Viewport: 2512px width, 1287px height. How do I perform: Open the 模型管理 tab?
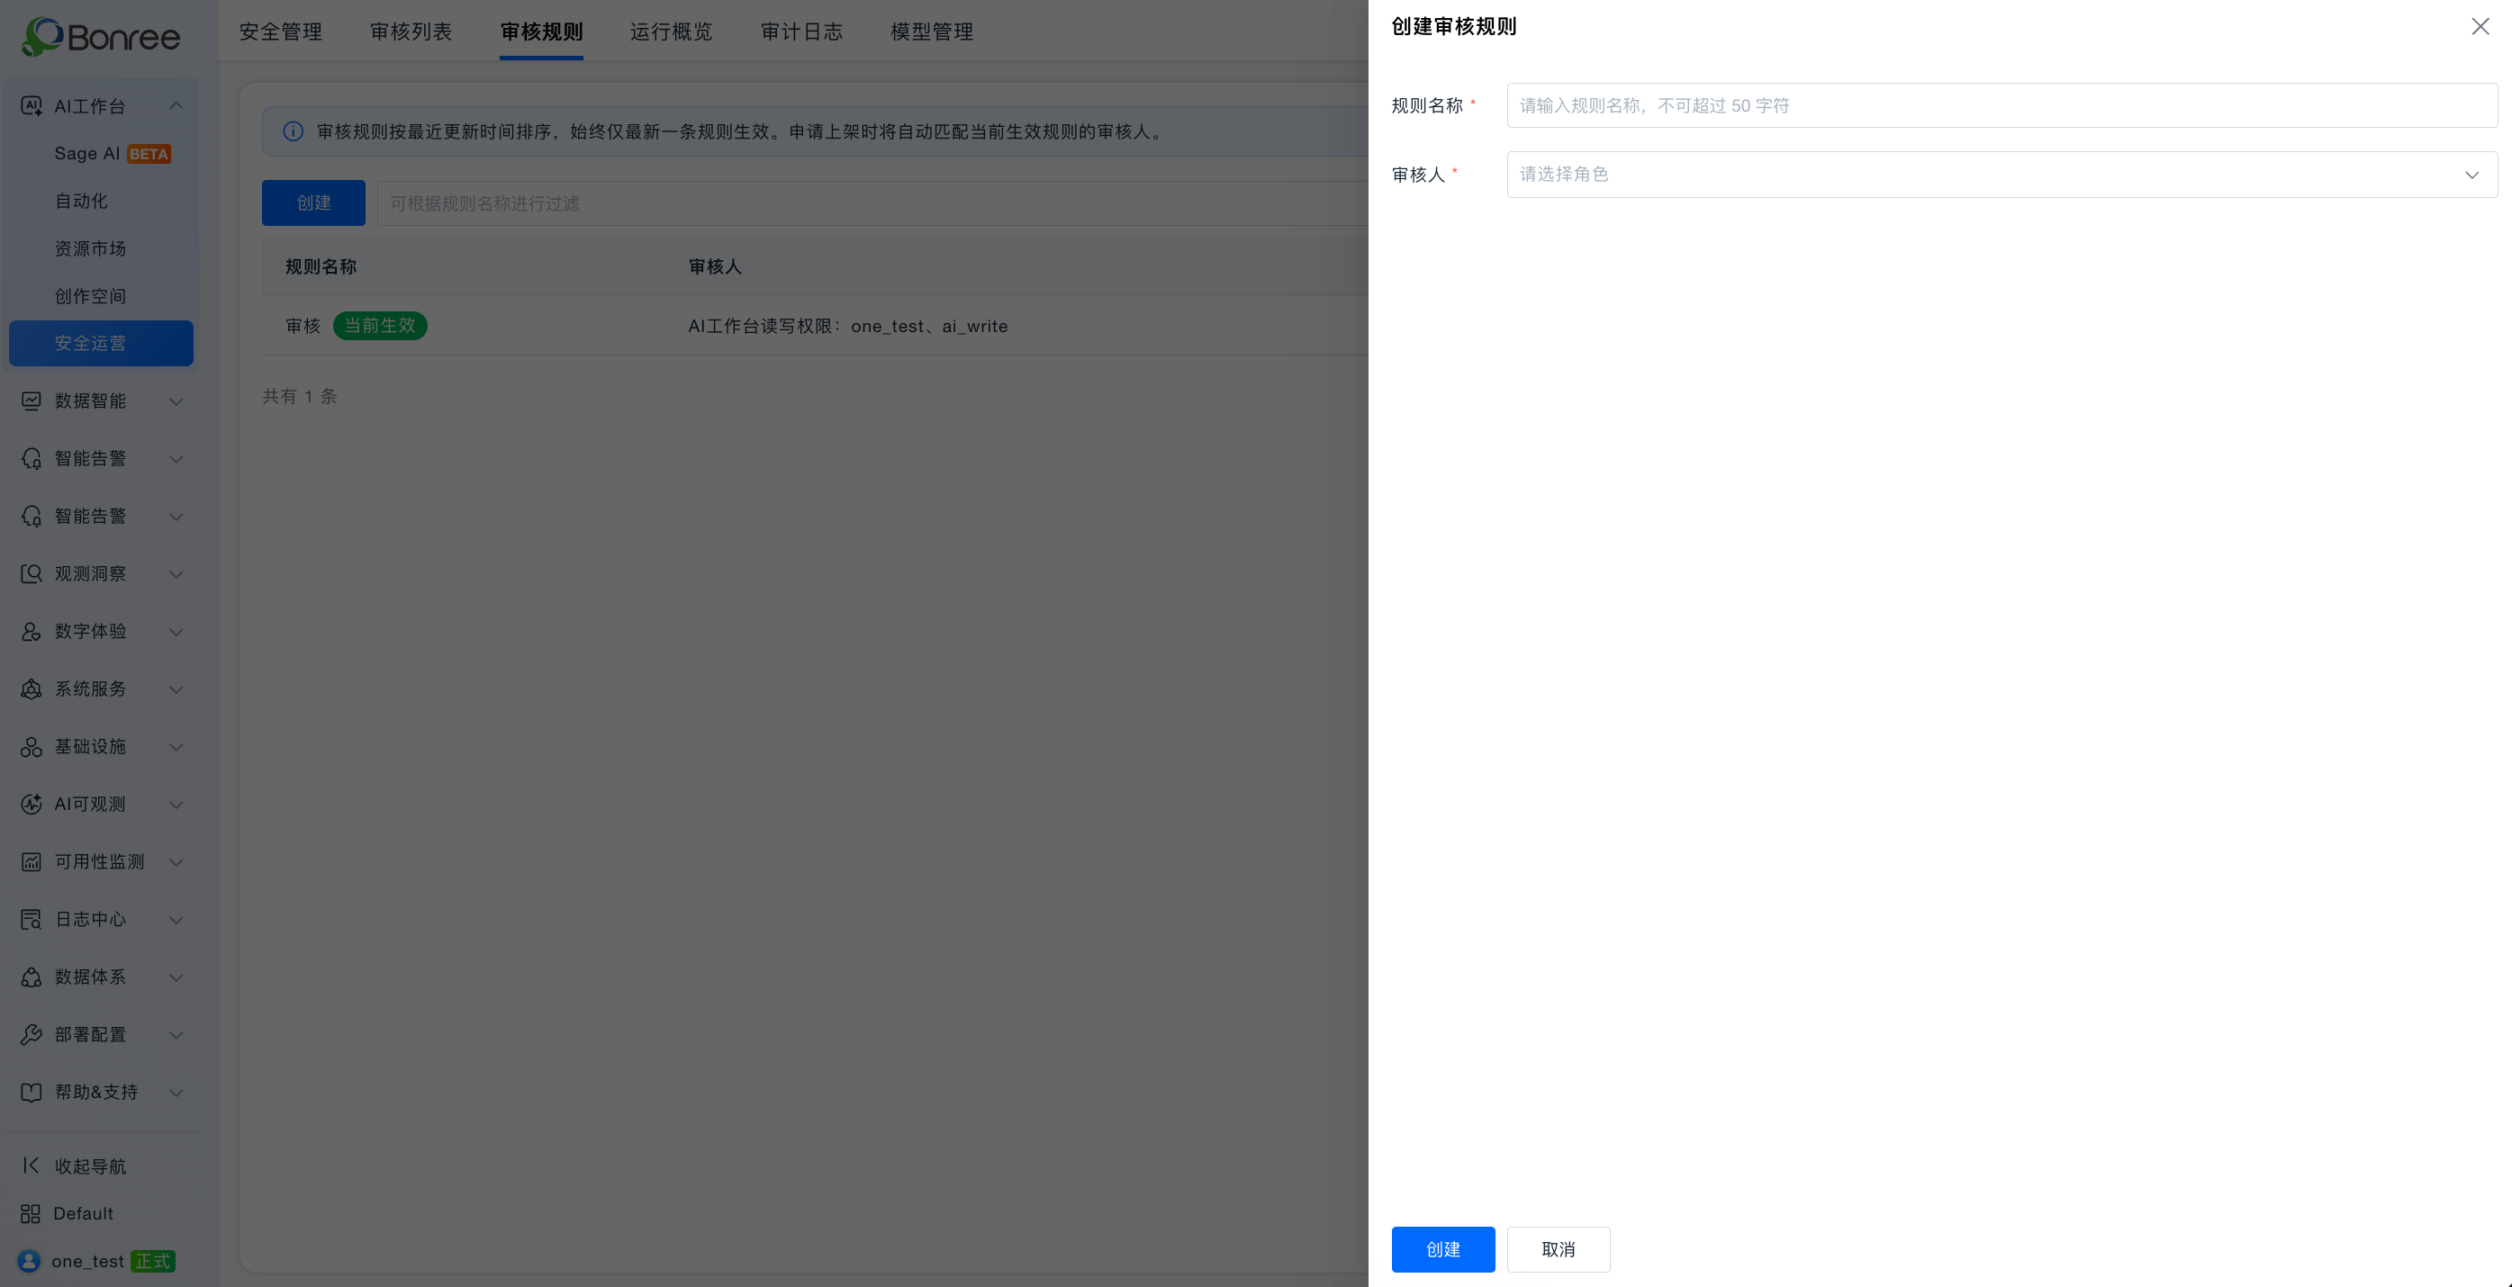(931, 31)
